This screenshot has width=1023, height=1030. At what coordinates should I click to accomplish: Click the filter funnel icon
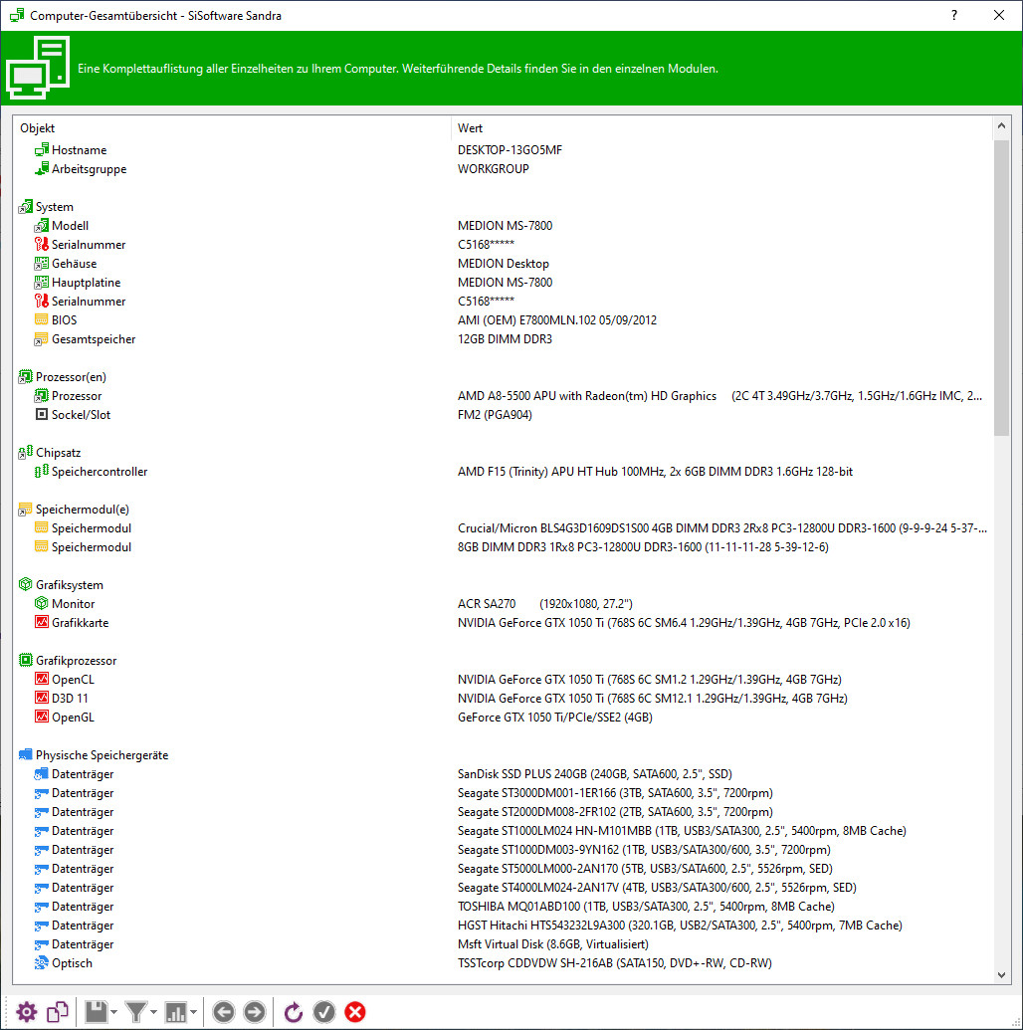(x=136, y=1012)
